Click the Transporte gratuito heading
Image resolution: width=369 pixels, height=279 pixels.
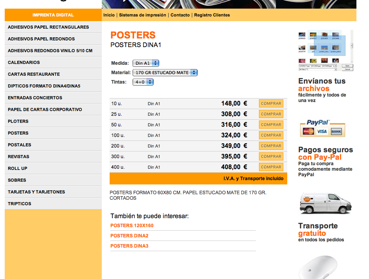click(x=318, y=230)
